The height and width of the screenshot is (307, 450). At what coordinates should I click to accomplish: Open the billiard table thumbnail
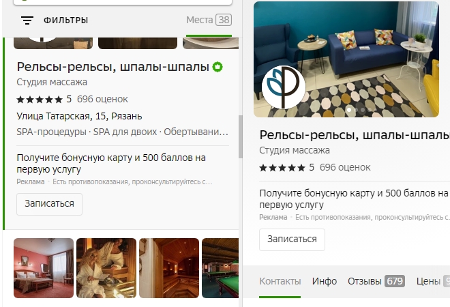(220, 268)
